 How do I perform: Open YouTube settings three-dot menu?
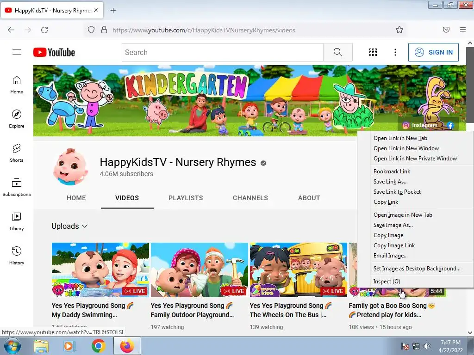tap(395, 52)
